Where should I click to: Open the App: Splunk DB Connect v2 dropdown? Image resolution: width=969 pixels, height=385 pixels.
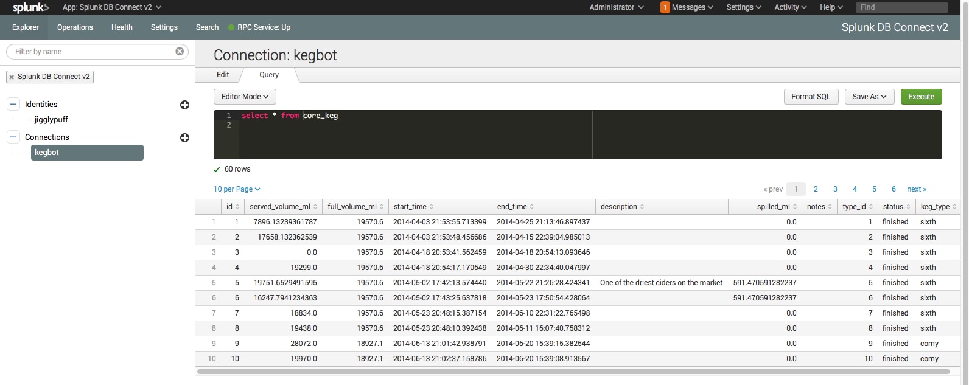pyautogui.click(x=112, y=7)
